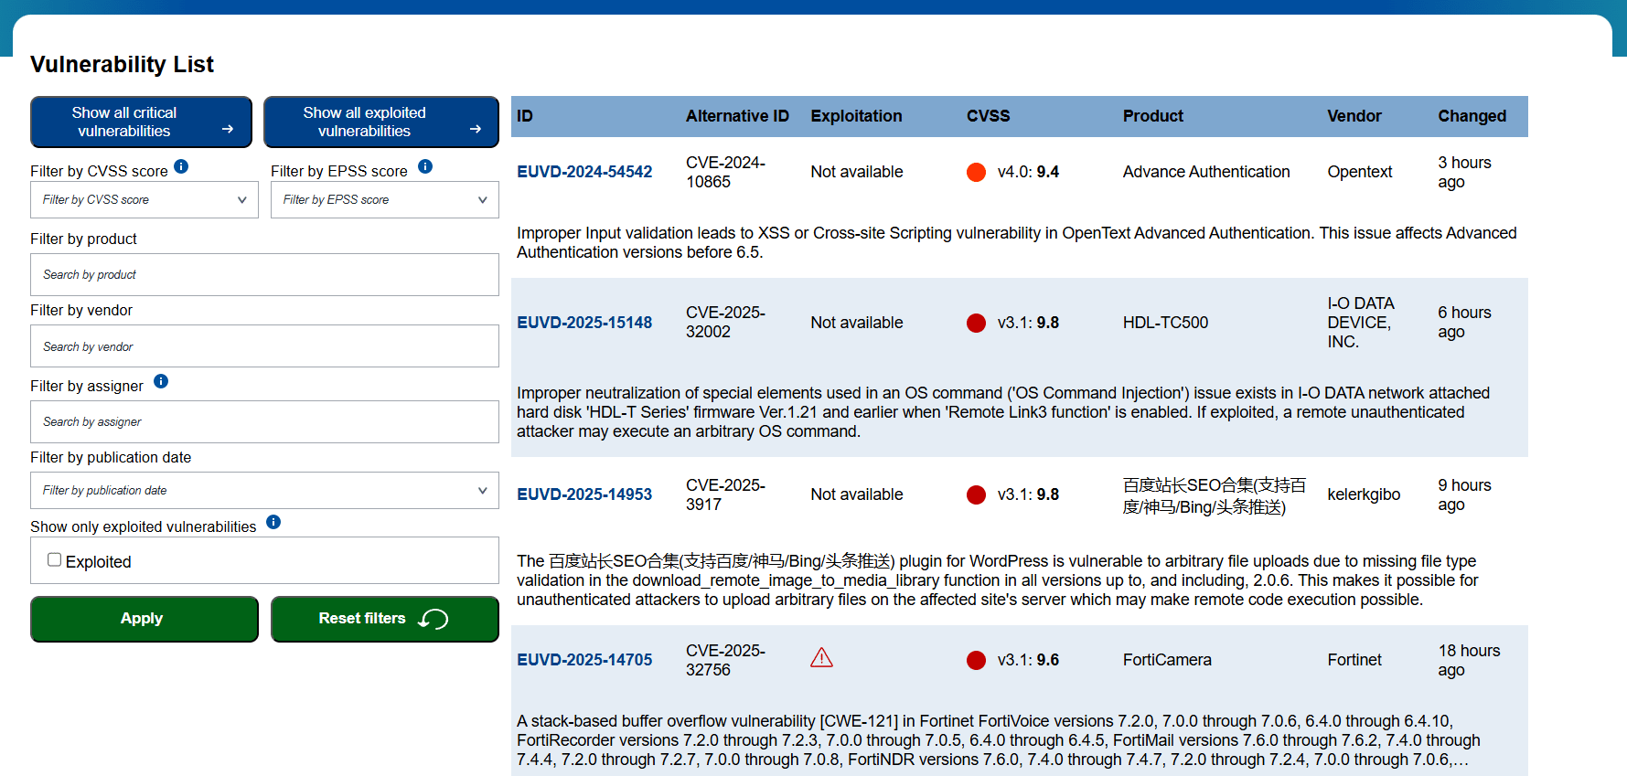Click the Changed column header
The height and width of the screenshot is (776, 1627).
pos(1472,116)
